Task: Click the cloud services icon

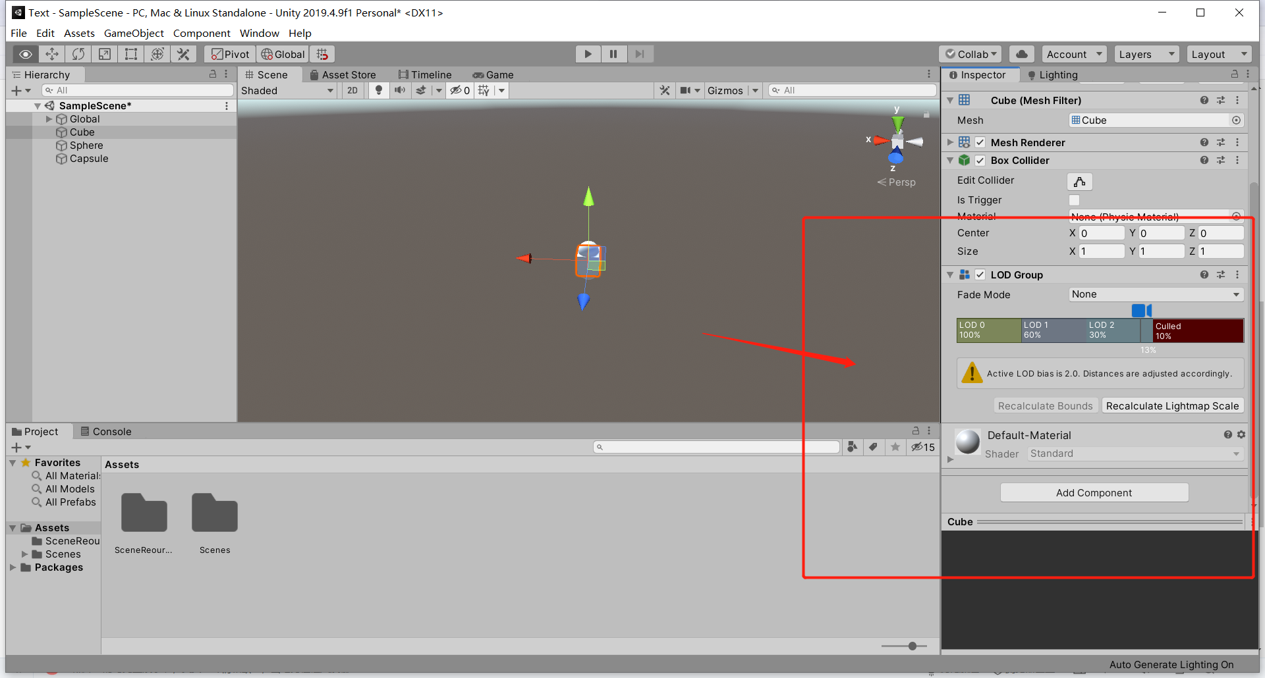Action: 1021,53
